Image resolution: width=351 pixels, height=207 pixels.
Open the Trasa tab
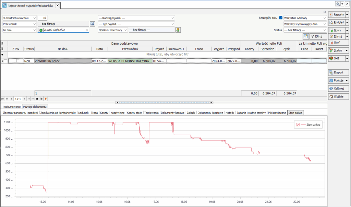[94, 113]
